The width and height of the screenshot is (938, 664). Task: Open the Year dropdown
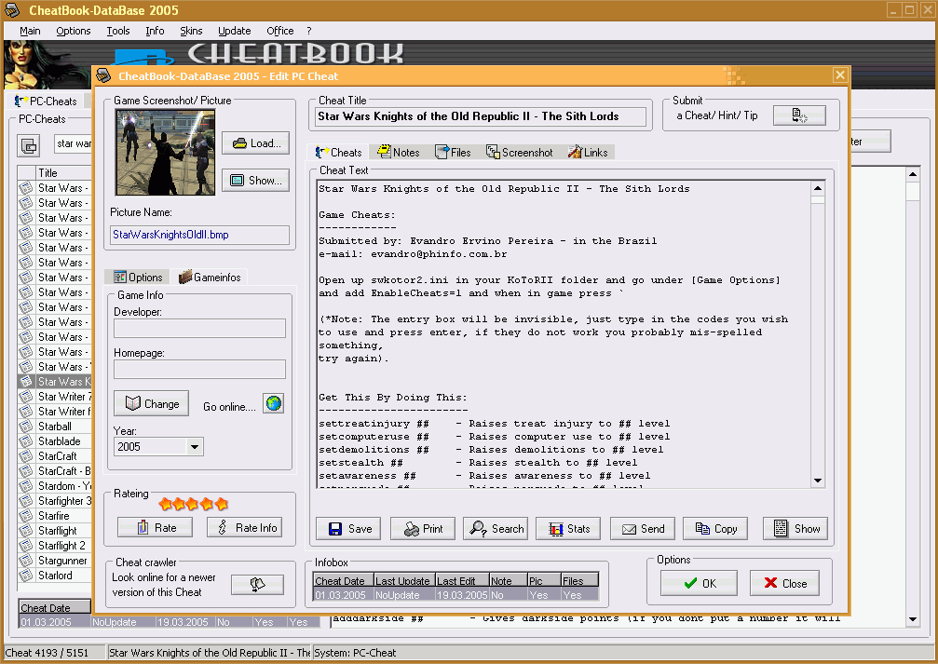click(x=195, y=447)
